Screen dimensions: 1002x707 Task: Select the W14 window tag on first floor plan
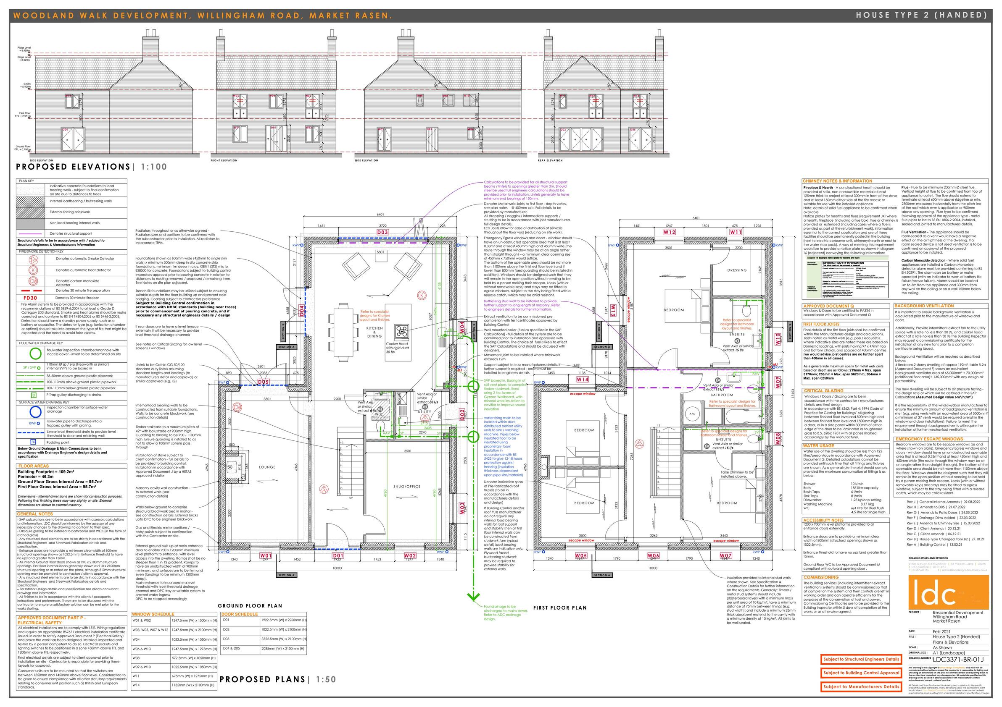(x=582, y=379)
